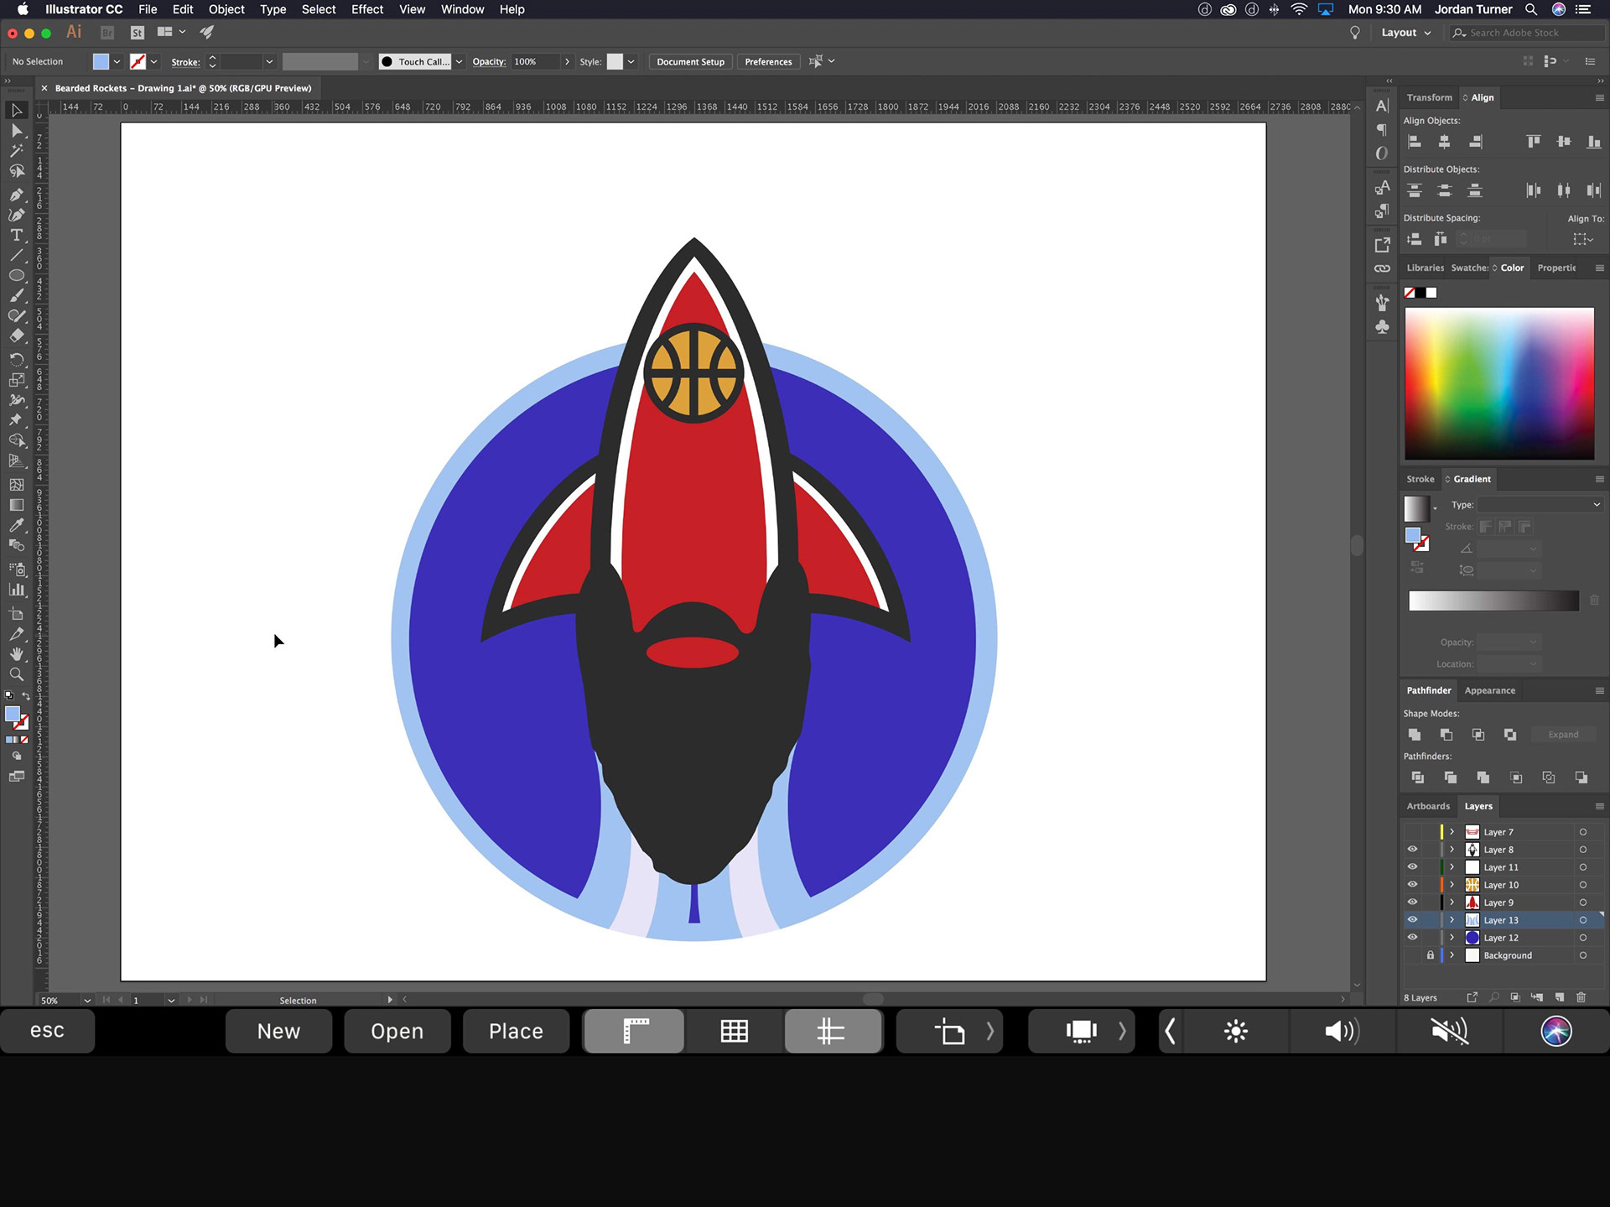Click Horizontal Align Center icon
1610x1207 pixels.
pos(1445,142)
